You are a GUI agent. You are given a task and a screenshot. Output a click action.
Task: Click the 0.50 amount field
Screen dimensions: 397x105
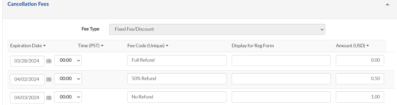click(360, 79)
